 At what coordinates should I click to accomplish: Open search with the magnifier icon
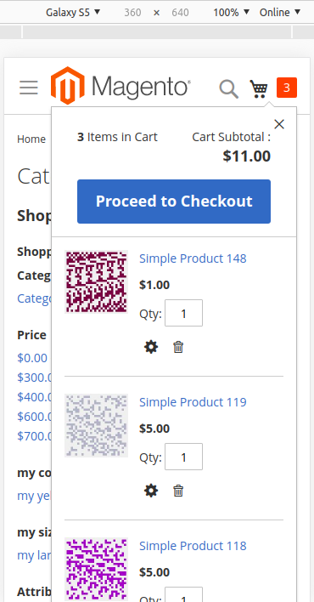pos(229,89)
